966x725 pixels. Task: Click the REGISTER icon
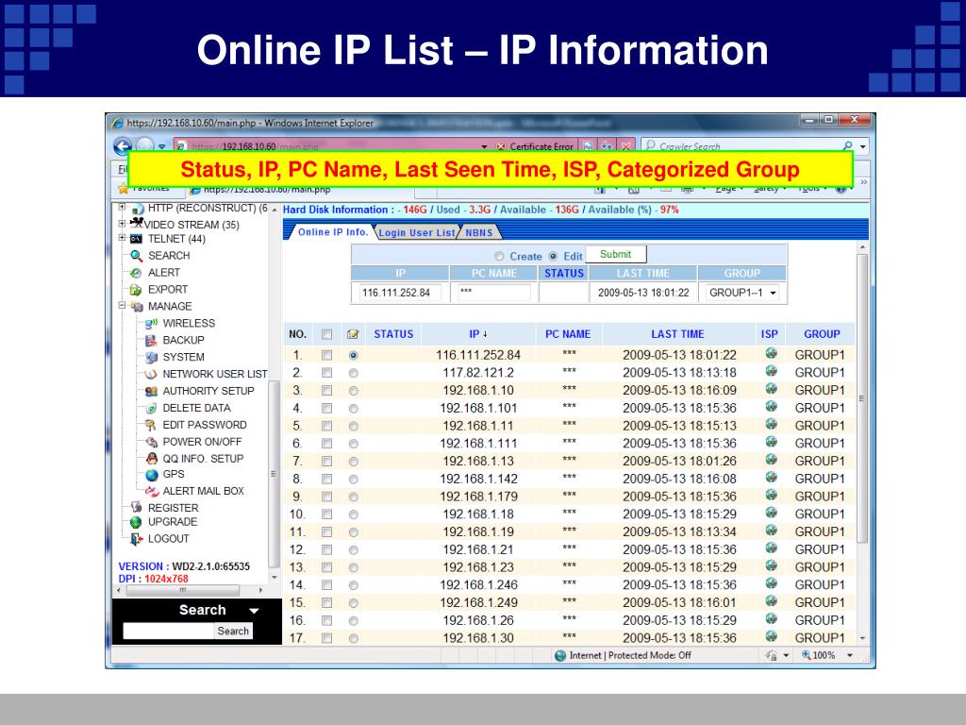click(x=136, y=507)
